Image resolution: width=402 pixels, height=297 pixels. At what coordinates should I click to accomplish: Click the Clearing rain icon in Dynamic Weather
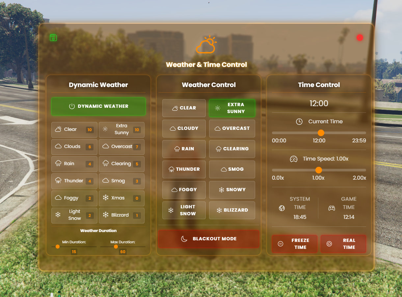(x=106, y=163)
